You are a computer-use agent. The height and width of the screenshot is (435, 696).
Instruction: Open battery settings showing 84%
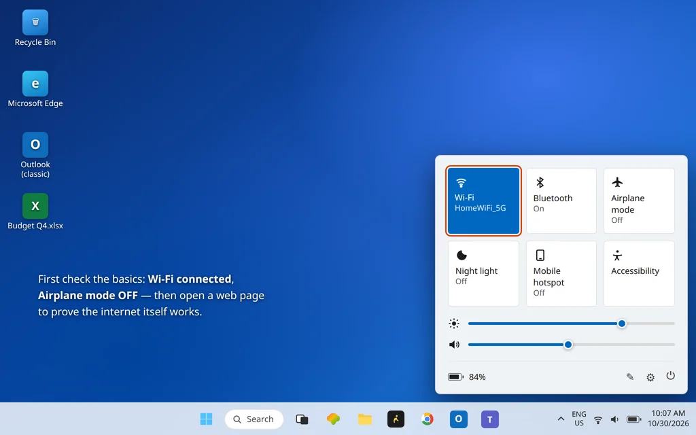coord(466,377)
